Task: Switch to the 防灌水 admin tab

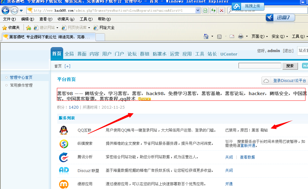Action: pos(160,54)
